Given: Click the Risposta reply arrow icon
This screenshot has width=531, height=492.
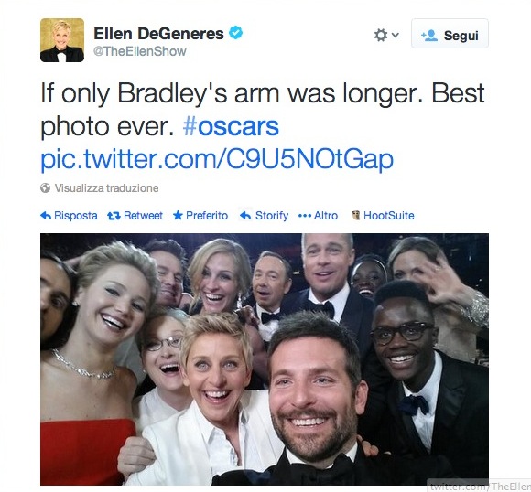Looking at the screenshot, I should (x=46, y=216).
